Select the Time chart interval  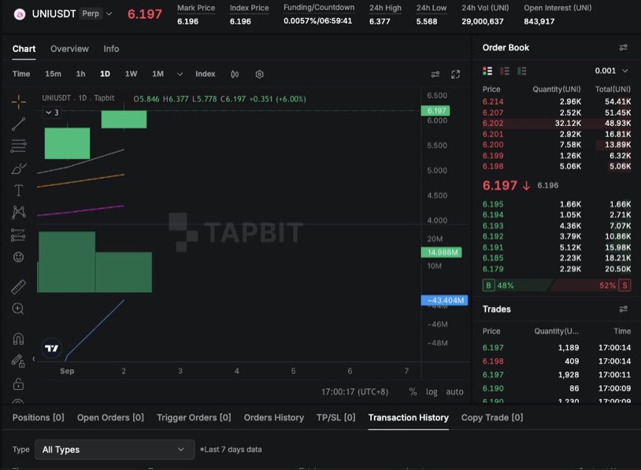[x=21, y=74]
